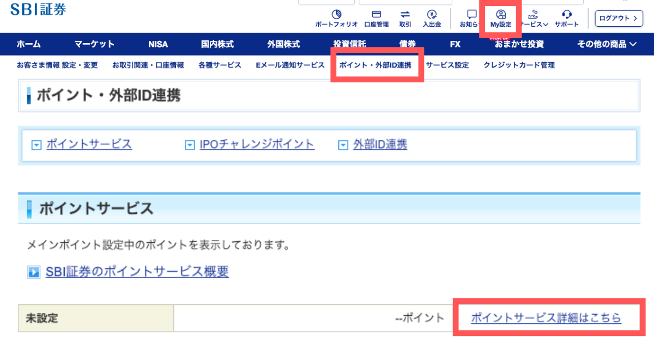This screenshot has width=654, height=343.
Task: Open the ポートフォリオ pie chart icon
Action: click(x=336, y=15)
